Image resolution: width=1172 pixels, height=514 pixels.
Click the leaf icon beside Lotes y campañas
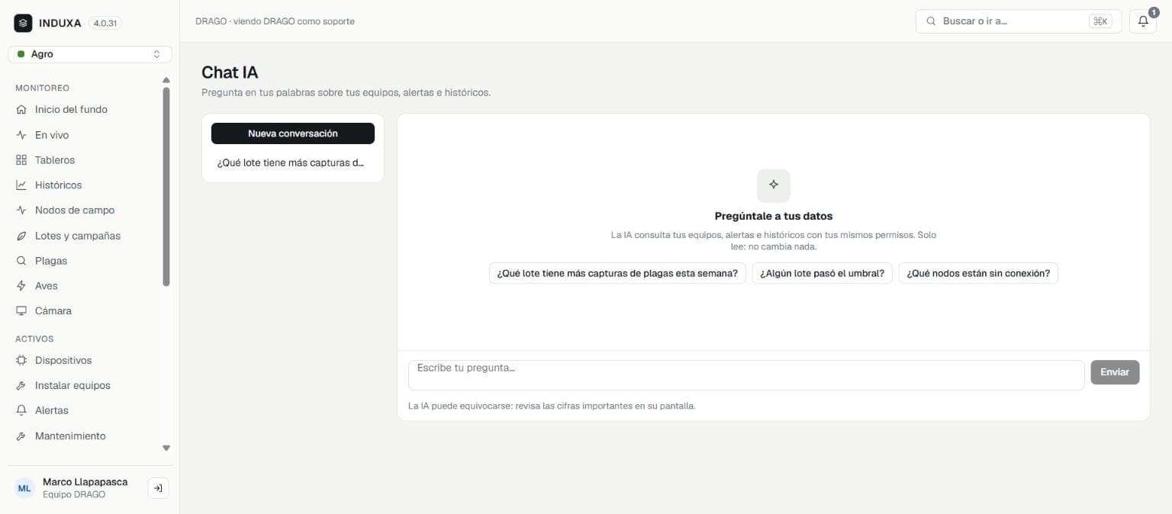pyautogui.click(x=21, y=236)
